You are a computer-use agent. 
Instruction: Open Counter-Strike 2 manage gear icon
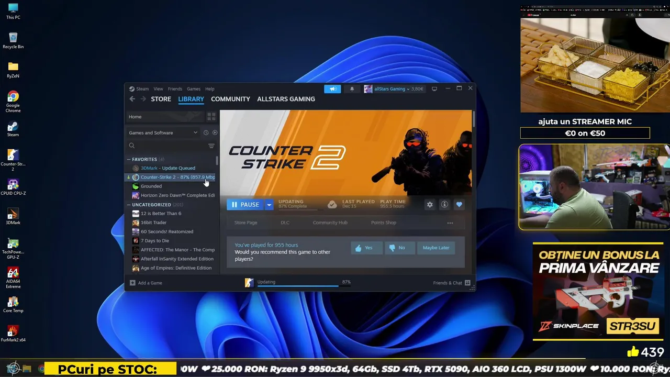430,205
